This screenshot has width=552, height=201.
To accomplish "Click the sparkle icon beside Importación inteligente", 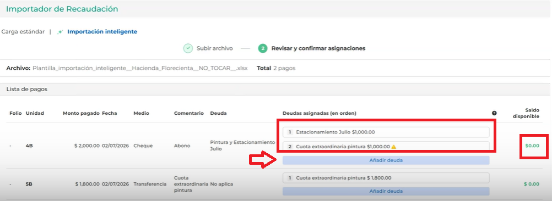I will pos(61,32).
